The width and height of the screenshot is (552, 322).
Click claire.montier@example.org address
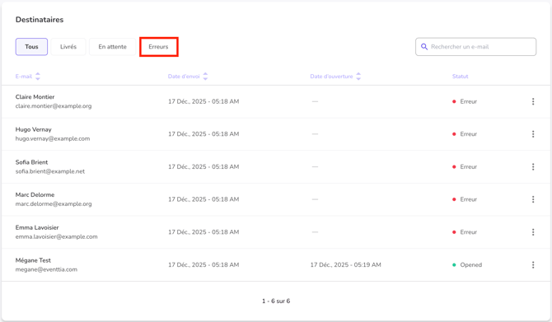click(54, 106)
